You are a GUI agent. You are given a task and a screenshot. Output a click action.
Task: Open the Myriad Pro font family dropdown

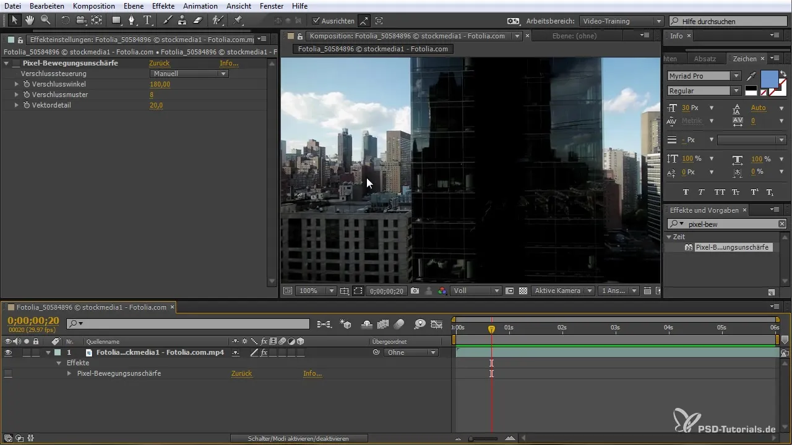tap(704, 76)
